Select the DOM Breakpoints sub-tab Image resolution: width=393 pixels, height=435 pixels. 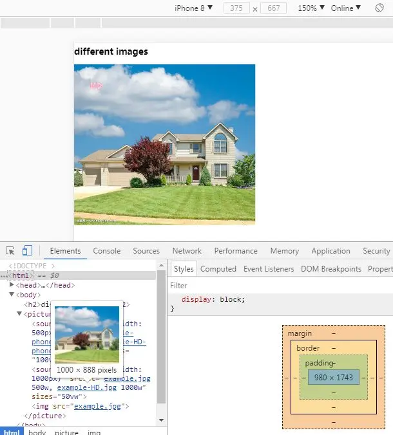tap(331, 269)
